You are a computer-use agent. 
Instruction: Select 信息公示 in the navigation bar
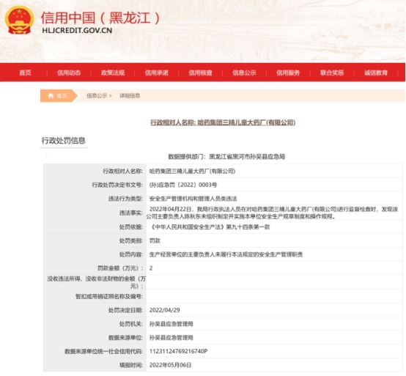point(244,73)
